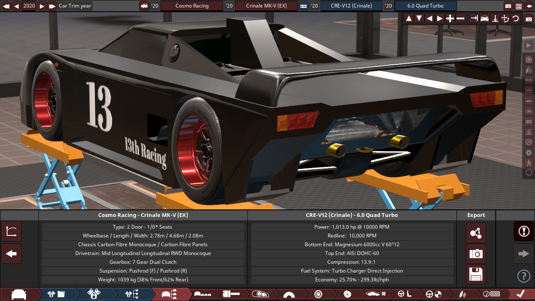
Task: Rotate camera right with the right-arrow button
Action: pyautogui.click(x=440, y=18)
